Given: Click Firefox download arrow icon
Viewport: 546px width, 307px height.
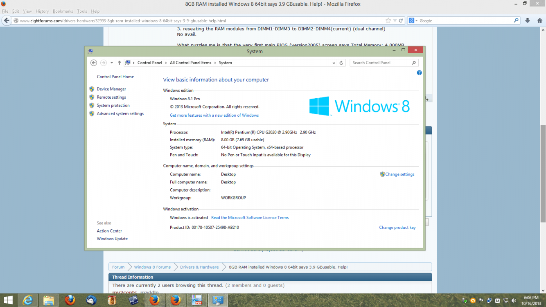Looking at the screenshot, I should point(528,20).
